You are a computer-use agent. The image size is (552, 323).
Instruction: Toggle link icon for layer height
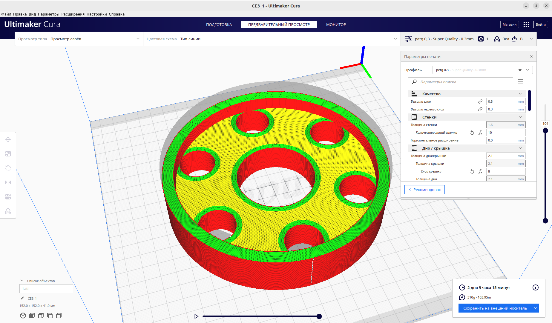coord(480,101)
